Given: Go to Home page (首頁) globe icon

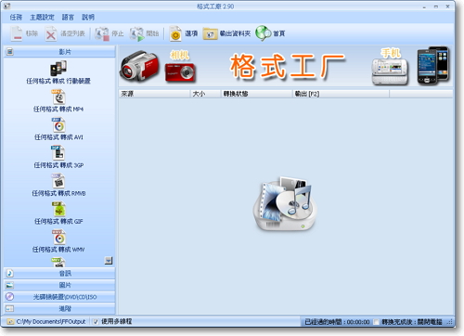Looking at the screenshot, I should click(263, 33).
